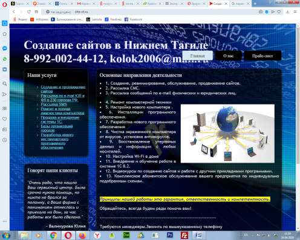Viewport: 300px width, 240px height.
Task: Open the three-dots sidebar setup menu
Action: point(5,221)
